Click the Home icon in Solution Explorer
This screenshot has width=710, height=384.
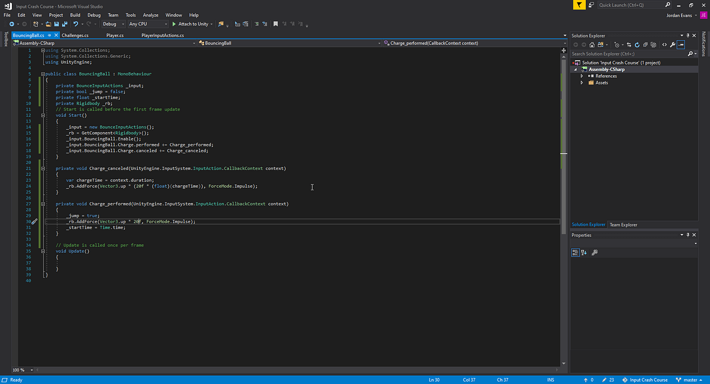pyautogui.click(x=592, y=45)
